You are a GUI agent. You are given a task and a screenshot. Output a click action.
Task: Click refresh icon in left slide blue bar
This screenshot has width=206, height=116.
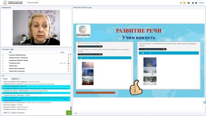click(81, 58)
